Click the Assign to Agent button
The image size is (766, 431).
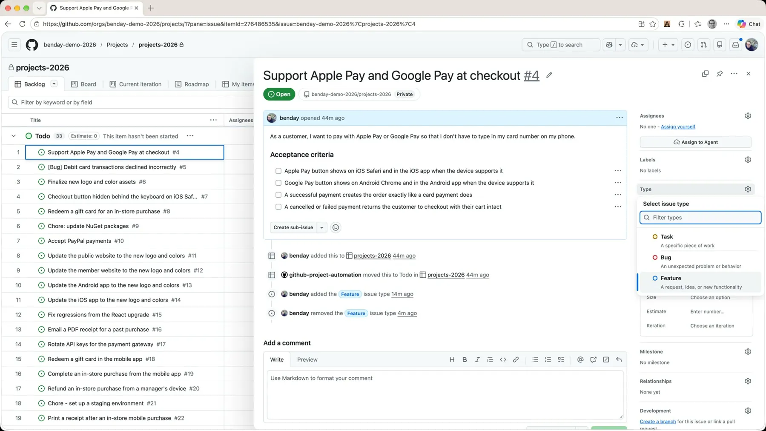pos(695,142)
